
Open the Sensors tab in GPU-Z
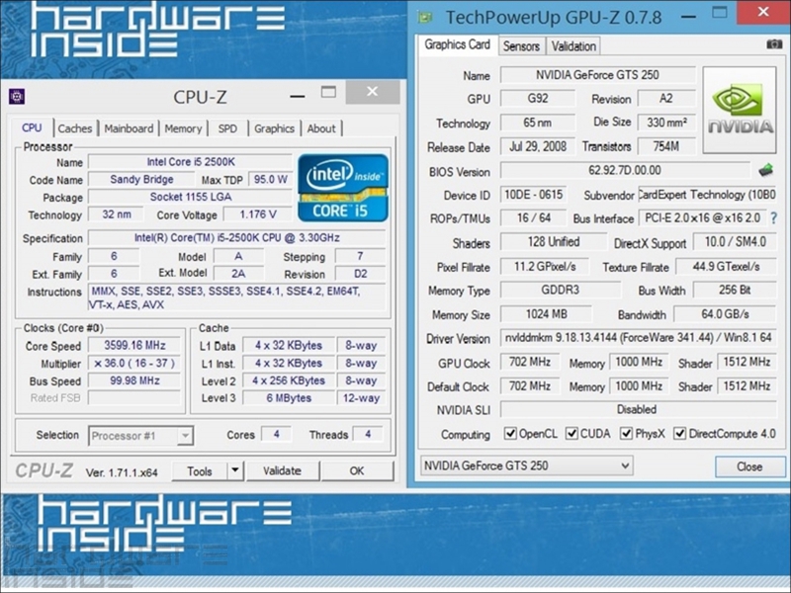tap(521, 45)
